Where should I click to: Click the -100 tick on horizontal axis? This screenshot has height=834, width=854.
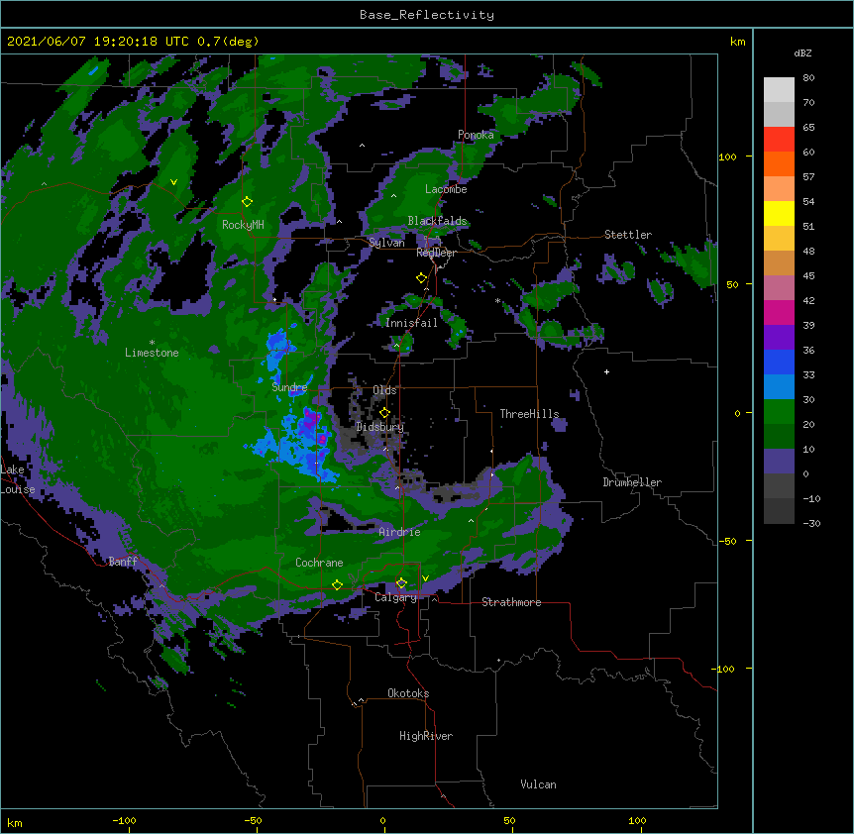(x=124, y=820)
